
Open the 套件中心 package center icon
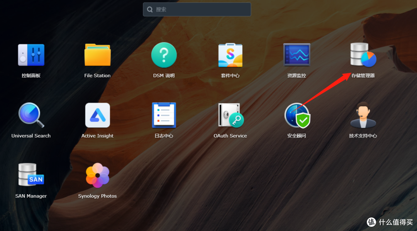pyautogui.click(x=230, y=55)
